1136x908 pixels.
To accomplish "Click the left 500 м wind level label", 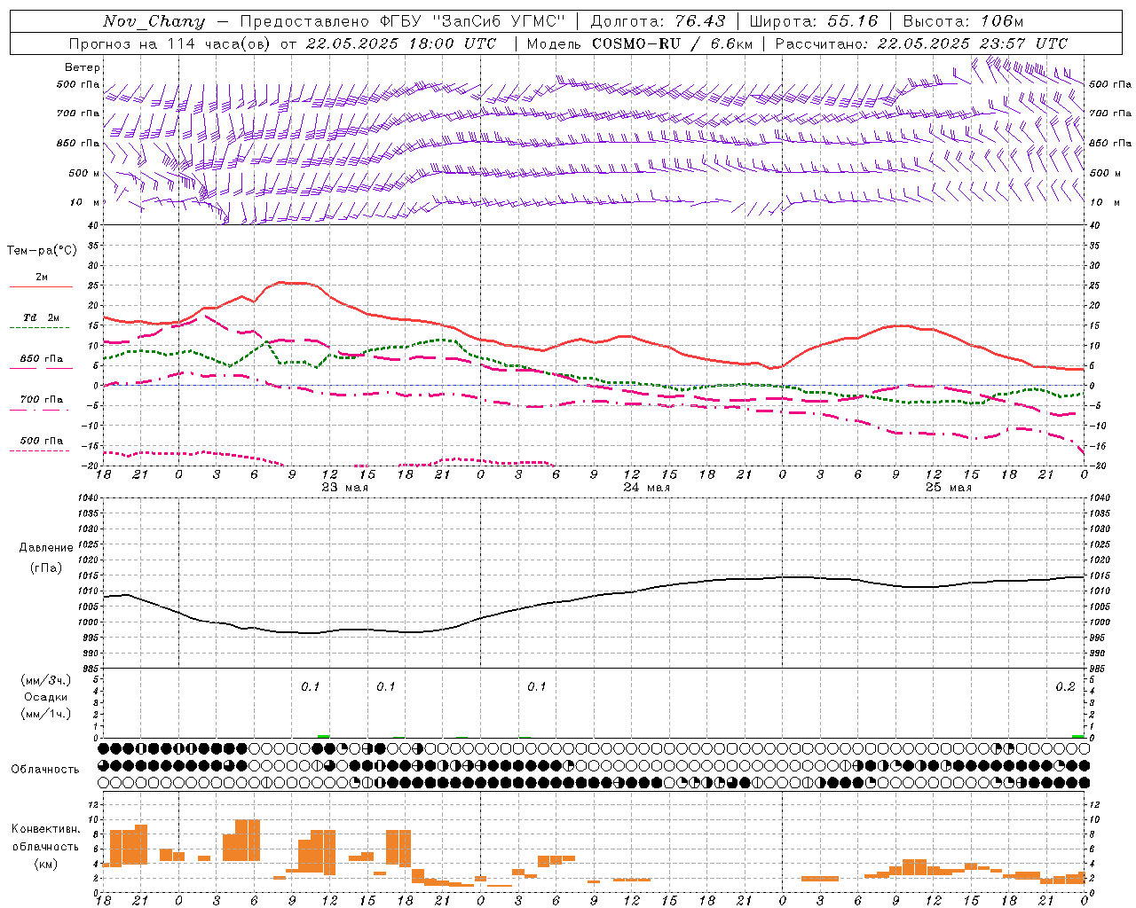I will (84, 173).
